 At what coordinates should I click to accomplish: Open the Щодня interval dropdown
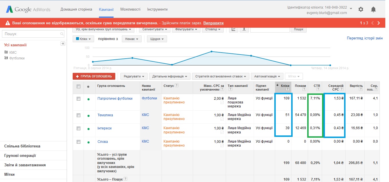(x=157, y=39)
